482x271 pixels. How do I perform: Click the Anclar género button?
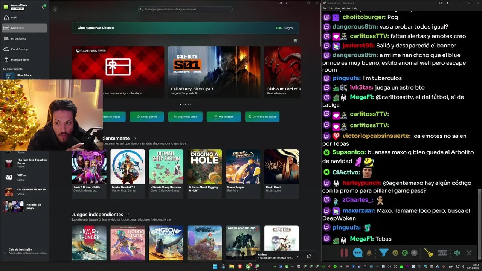(147, 117)
